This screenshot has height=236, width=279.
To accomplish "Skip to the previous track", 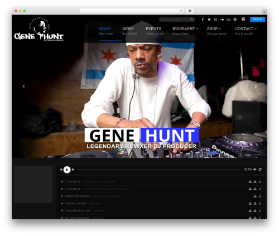I will click(x=61, y=170).
